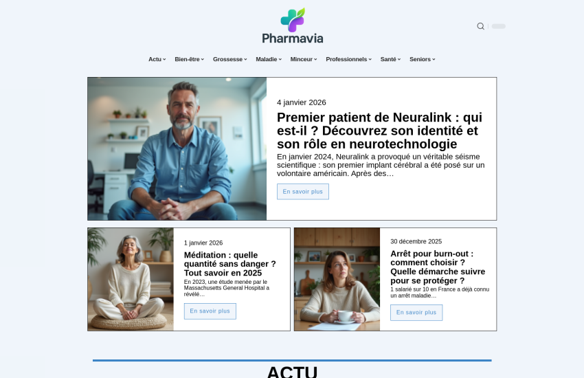Open the Bien-être menu

click(x=189, y=59)
